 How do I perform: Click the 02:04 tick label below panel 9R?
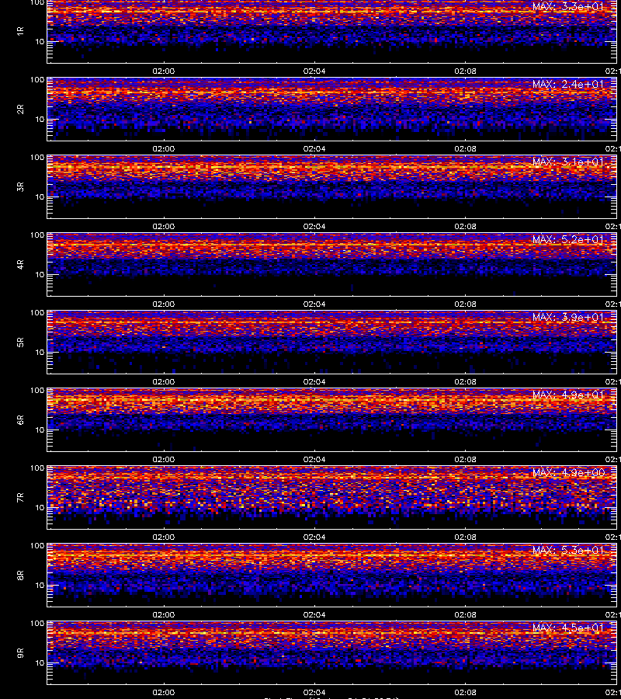point(314,692)
